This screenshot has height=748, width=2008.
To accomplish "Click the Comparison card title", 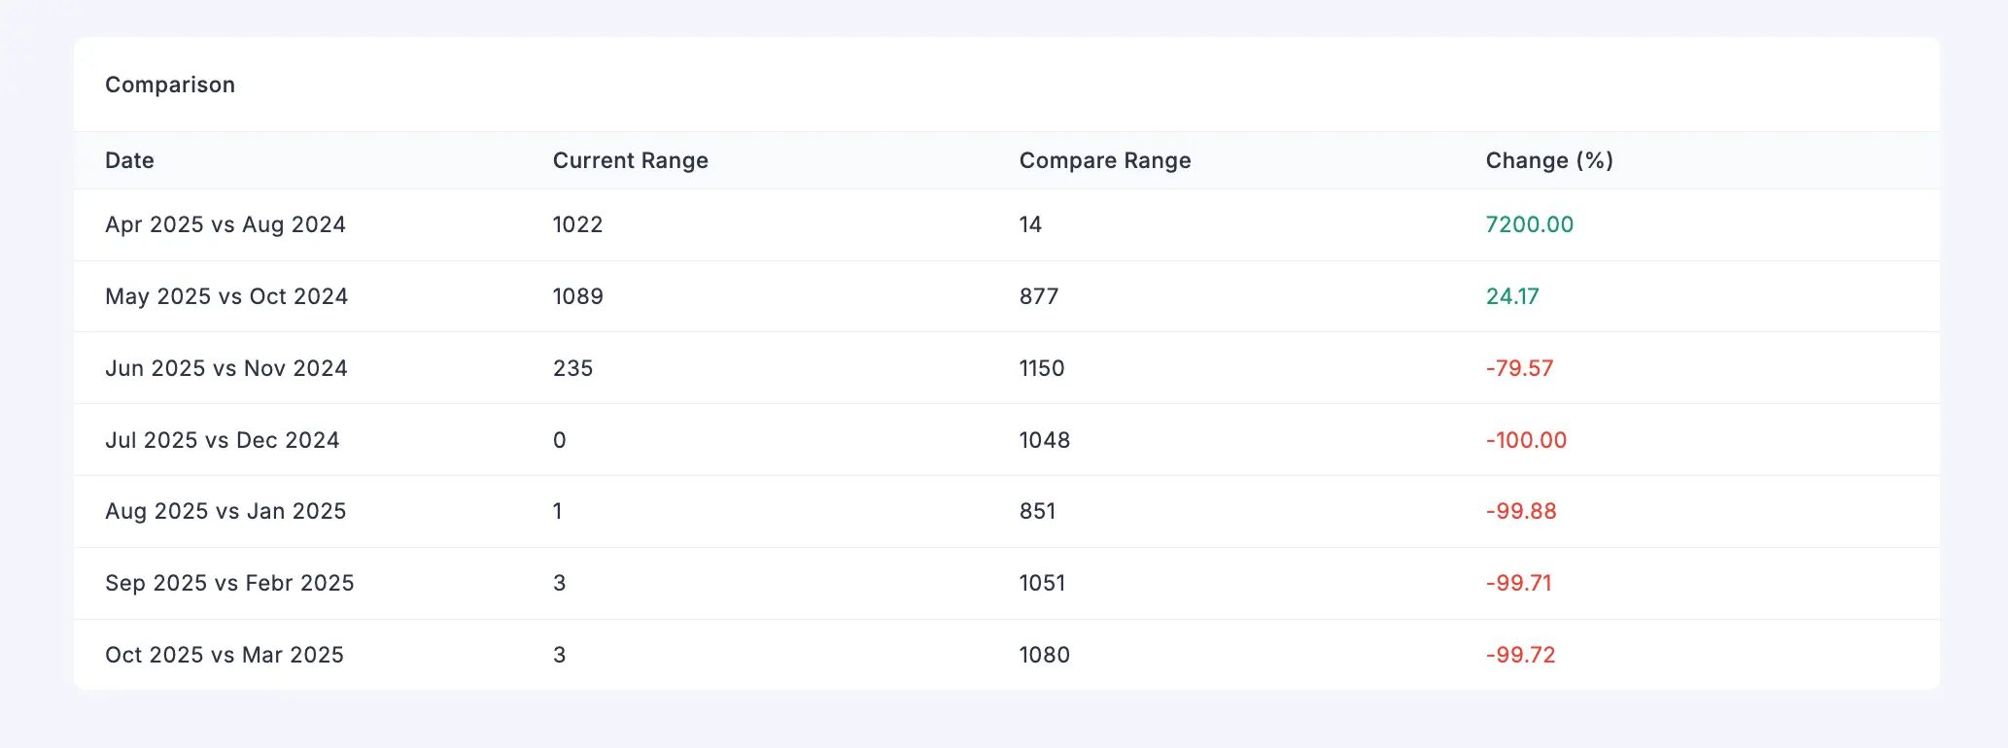I will 170,85.
